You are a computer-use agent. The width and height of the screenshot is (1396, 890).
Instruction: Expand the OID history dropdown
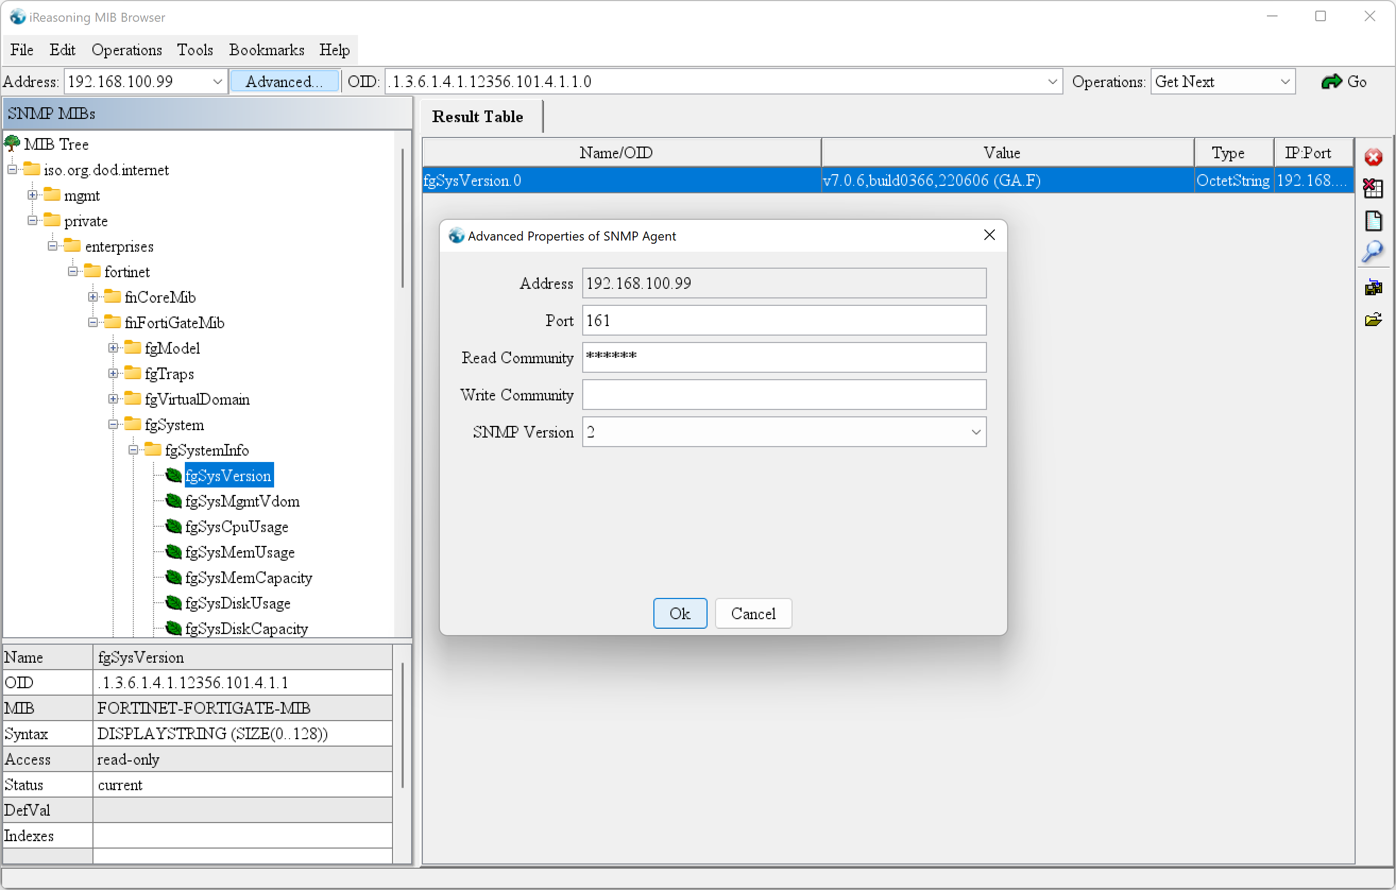1052,82
